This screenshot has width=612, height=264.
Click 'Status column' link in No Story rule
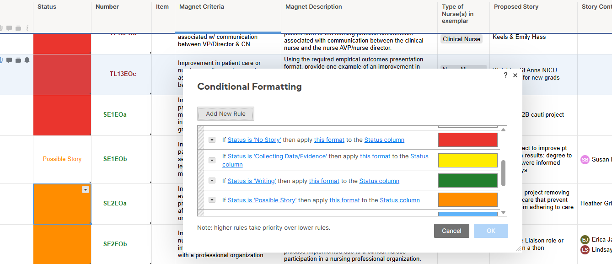[384, 140]
